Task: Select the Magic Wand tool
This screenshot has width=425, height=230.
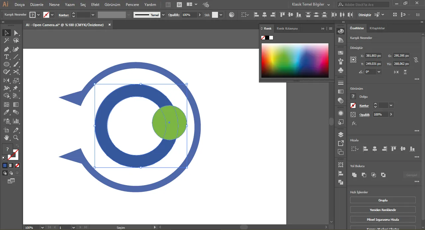Action: tap(6, 40)
